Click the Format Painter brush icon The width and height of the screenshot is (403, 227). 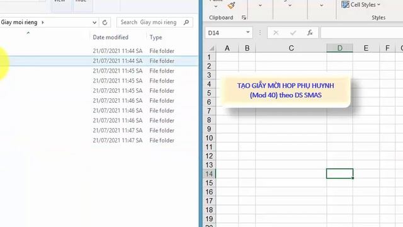pos(231,6)
